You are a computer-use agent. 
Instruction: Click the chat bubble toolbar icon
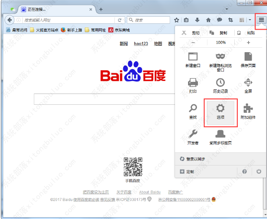[219, 20]
